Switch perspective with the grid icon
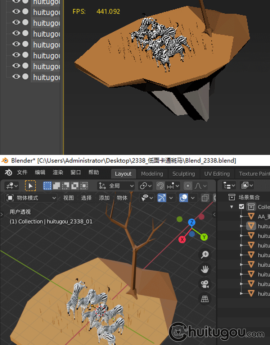Screen dimensions: 270x345 coord(205,298)
